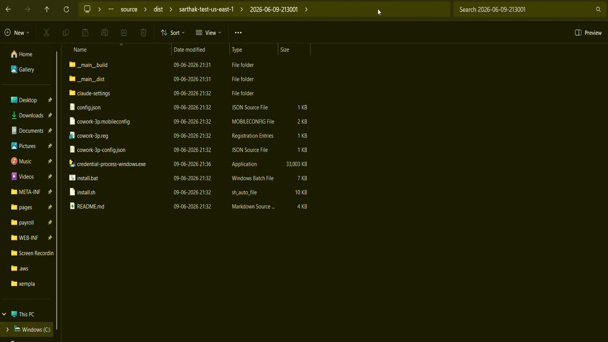Click the navigation pane scrollbar
The image size is (608, 342).
pyautogui.click(x=57, y=190)
